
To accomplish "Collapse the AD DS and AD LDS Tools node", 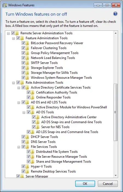I will [x=19, y=103].
